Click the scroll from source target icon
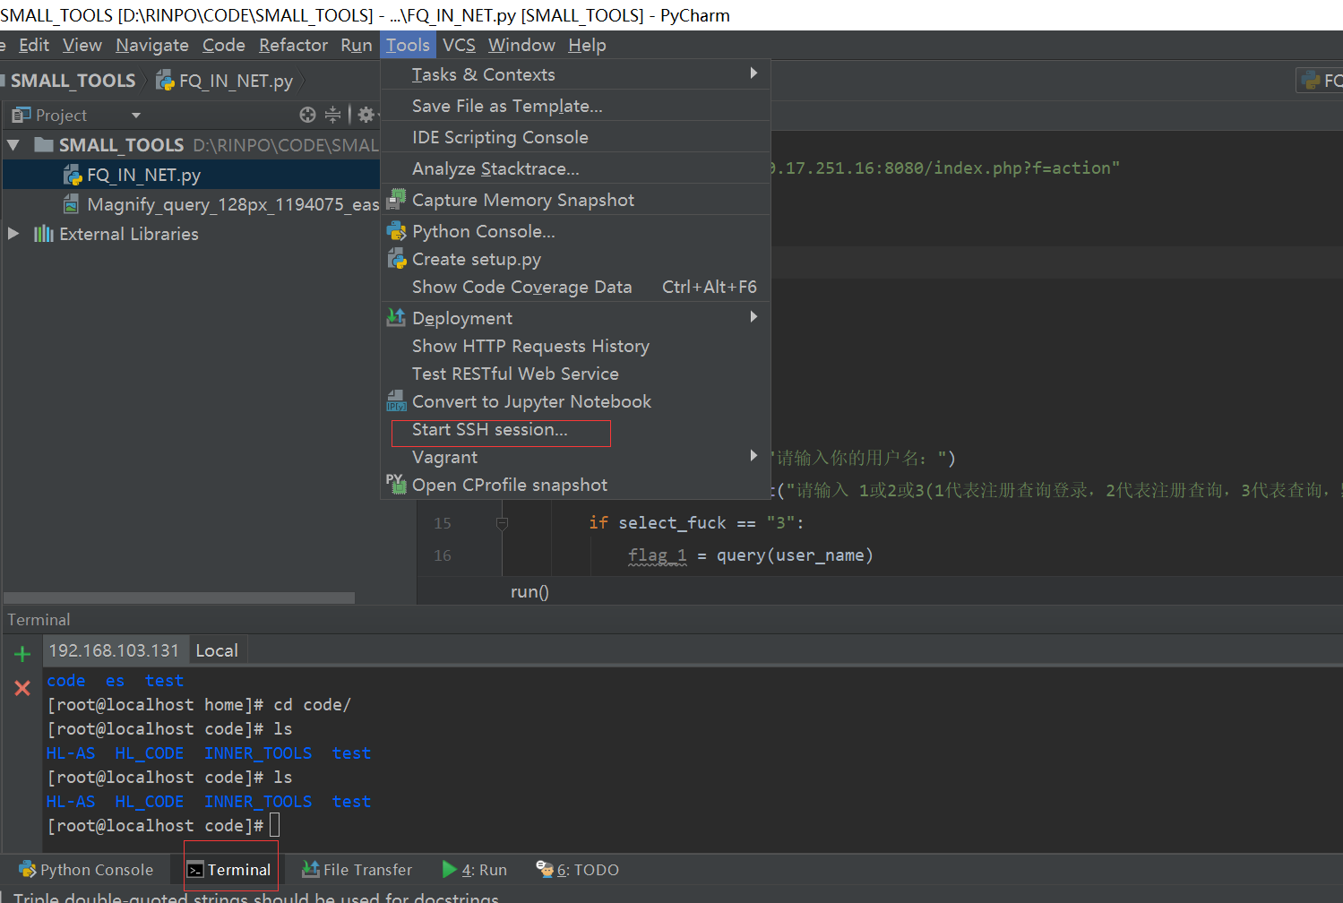 pyautogui.click(x=307, y=115)
